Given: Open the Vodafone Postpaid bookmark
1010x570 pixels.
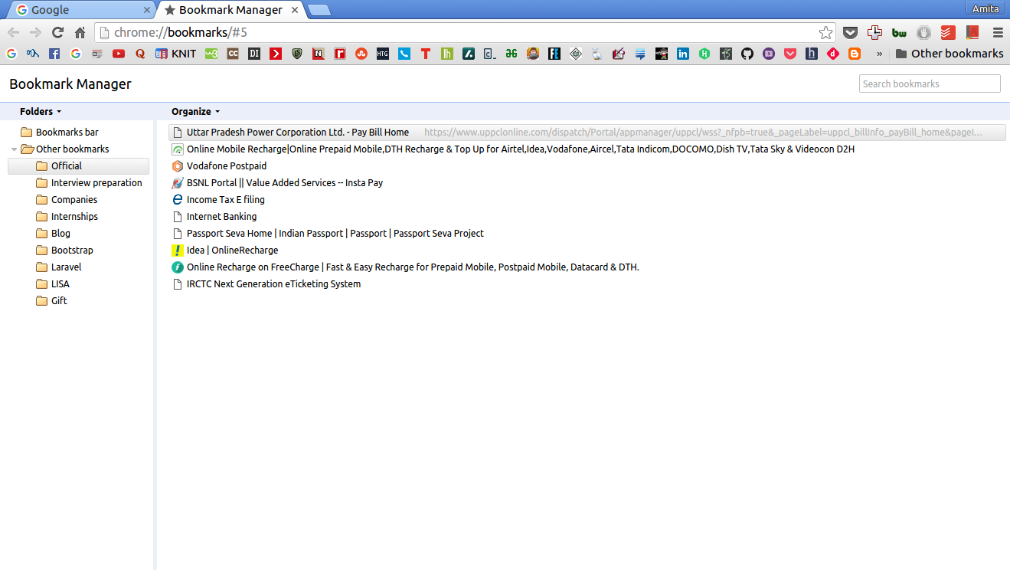Looking at the screenshot, I should (x=227, y=166).
